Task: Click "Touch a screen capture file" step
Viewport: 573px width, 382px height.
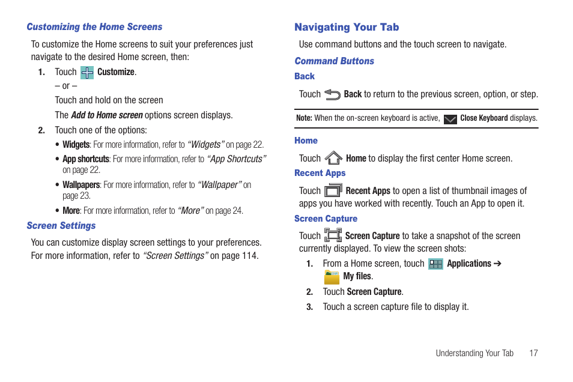Action: click(x=395, y=307)
